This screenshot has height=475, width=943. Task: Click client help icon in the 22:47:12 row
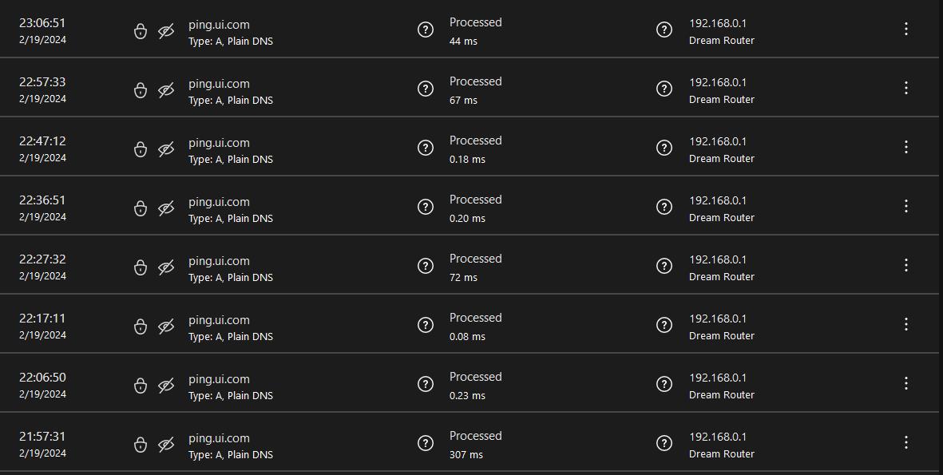[x=664, y=148]
